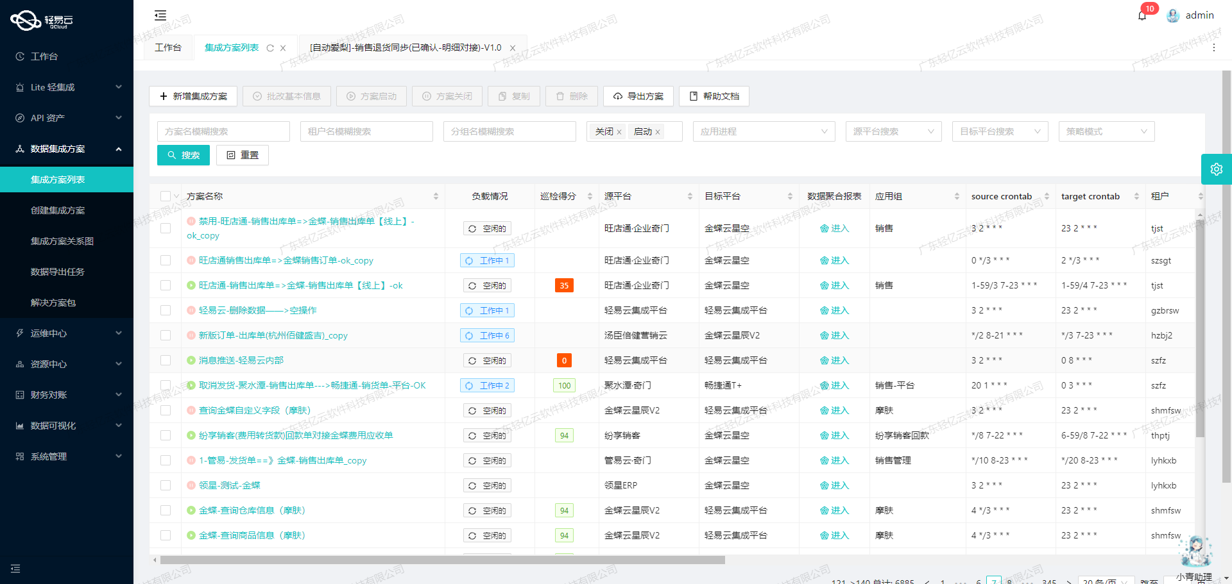Check the row for 消息推送-轻易云内部
Screen dimensions: 1232x584
pos(166,360)
